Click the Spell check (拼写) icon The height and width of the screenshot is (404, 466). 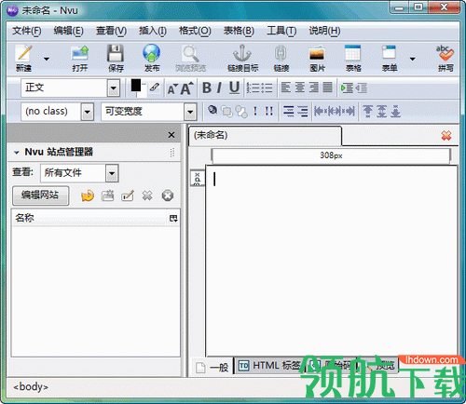click(x=445, y=58)
